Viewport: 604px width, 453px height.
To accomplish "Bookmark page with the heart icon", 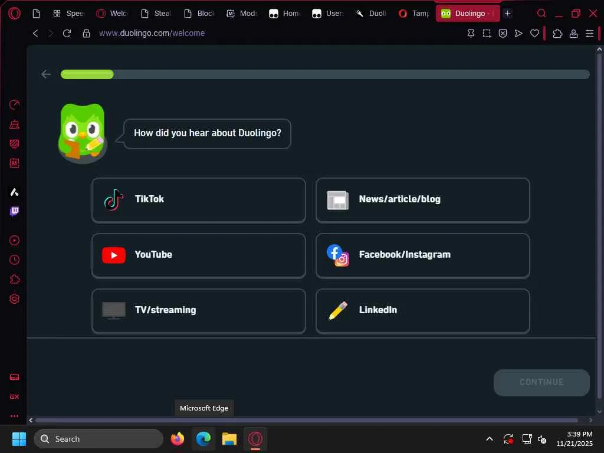I will click(534, 34).
